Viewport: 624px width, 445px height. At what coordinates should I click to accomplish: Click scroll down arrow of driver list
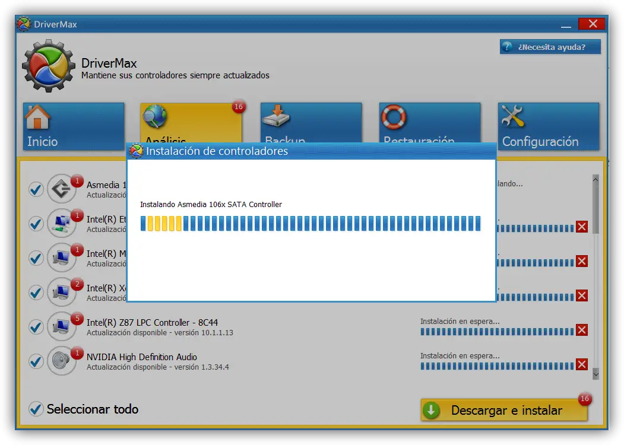pos(596,374)
